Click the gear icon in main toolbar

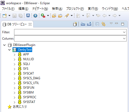click(35, 16)
